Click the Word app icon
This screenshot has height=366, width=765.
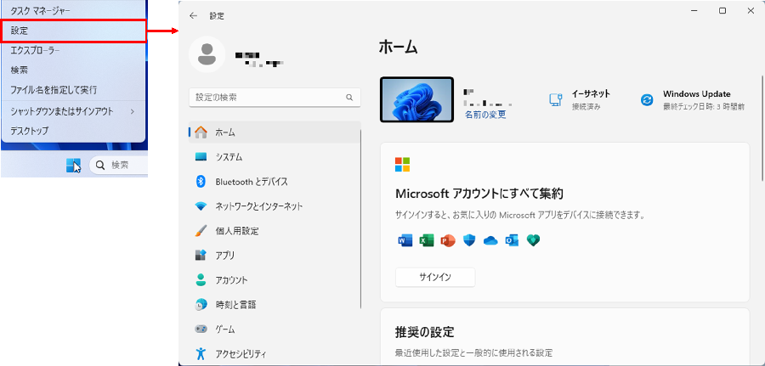pos(405,240)
